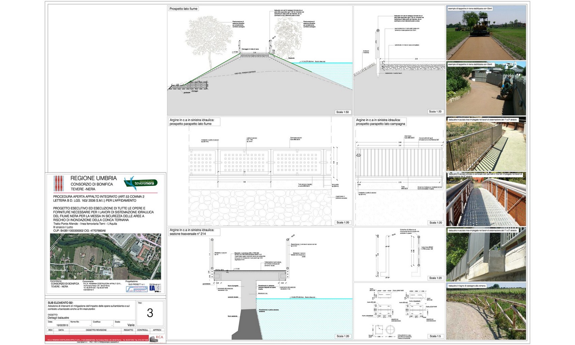Click the 'SUB ELEMENTO B2:' heading
Screen dimensions: 575x345
(x=60, y=303)
